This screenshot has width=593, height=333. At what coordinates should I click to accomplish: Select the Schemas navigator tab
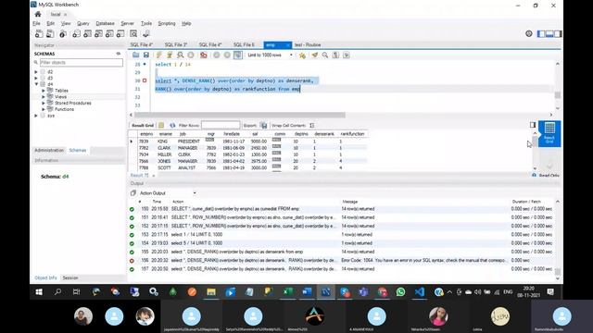click(x=78, y=150)
